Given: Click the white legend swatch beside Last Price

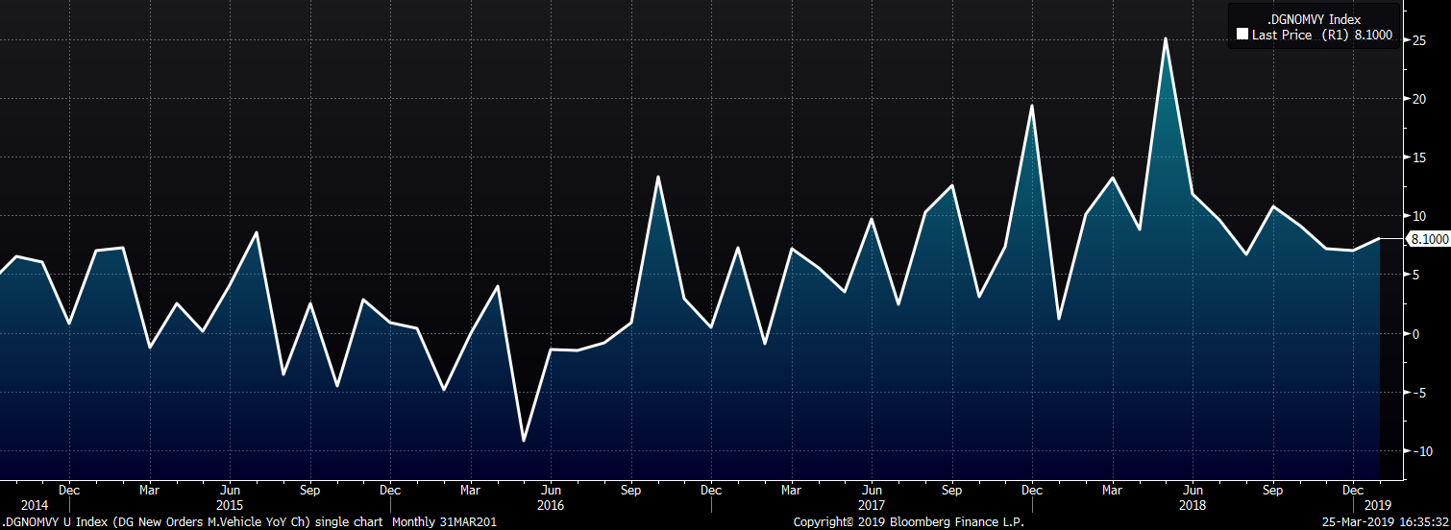Looking at the screenshot, I should point(1242,35).
